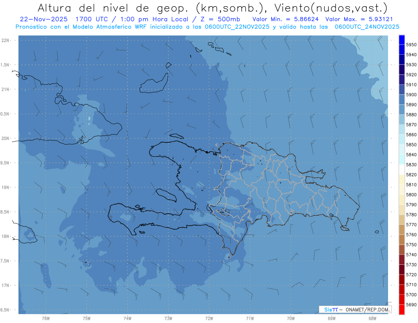
Task: Click the 5730 legend value
Action: [x=411, y=264]
